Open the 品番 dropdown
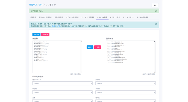This screenshot has width=188, height=102. 62,101
